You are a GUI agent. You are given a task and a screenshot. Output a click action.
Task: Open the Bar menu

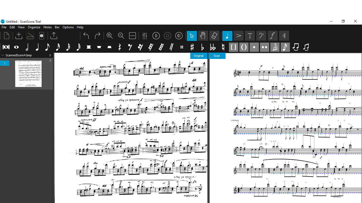pos(57,27)
